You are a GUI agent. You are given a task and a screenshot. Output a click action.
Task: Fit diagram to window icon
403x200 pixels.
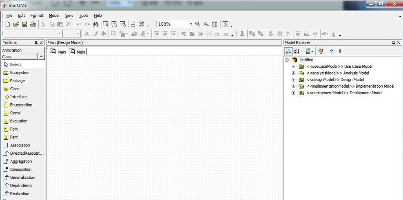click(x=215, y=24)
